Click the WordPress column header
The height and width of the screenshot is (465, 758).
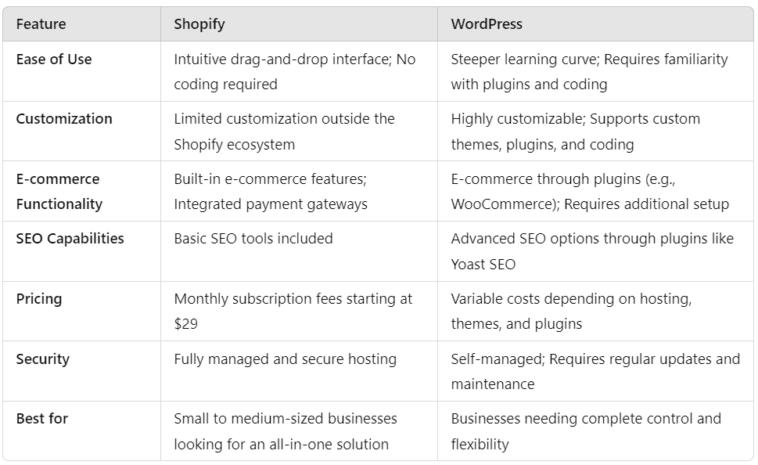[487, 24]
